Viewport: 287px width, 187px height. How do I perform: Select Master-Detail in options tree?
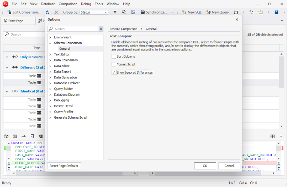[x=63, y=106]
